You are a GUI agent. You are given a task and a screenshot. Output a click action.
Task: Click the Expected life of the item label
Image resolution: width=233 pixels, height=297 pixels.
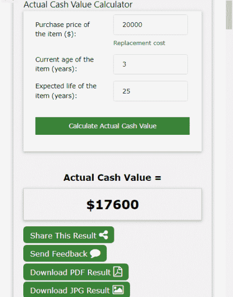coord(66,91)
